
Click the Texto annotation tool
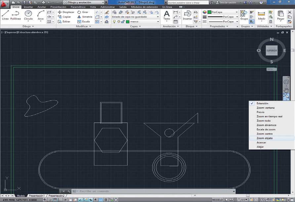tap(167, 16)
